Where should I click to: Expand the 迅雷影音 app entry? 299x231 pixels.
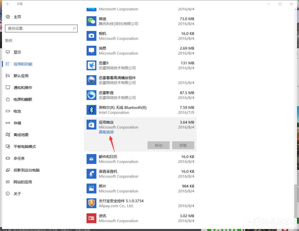[x=135, y=95]
